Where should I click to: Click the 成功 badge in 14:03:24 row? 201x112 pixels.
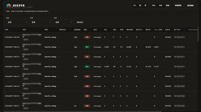pyautogui.click(x=87, y=66)
